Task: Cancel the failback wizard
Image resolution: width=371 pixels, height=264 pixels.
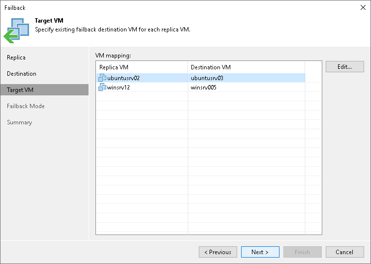Action: (344, 252)
